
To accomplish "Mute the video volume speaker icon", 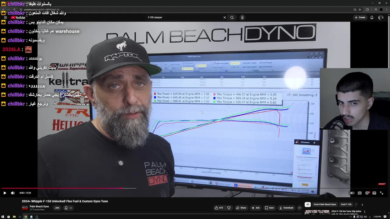I will [x=13, y=193].
